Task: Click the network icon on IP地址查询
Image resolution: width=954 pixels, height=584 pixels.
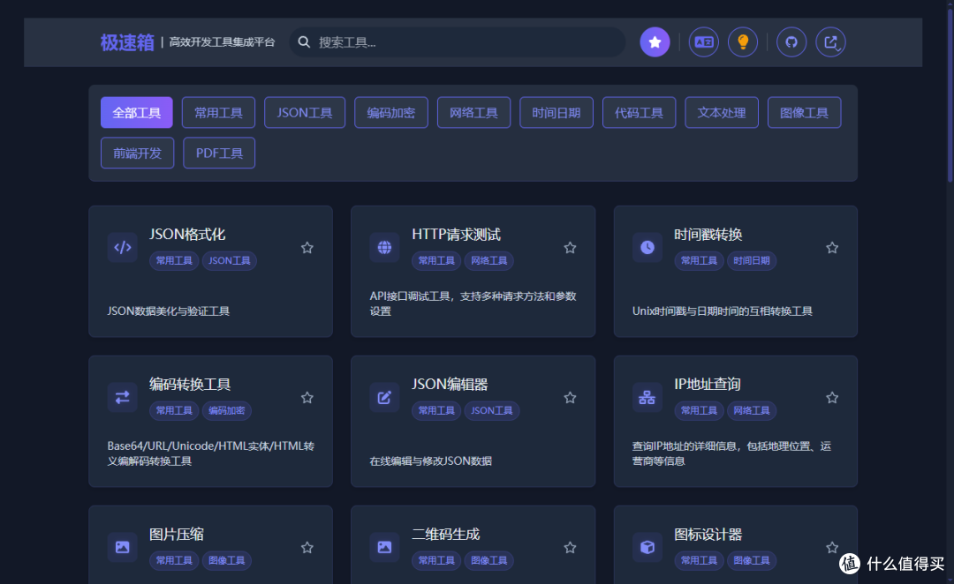Action: 647,398
